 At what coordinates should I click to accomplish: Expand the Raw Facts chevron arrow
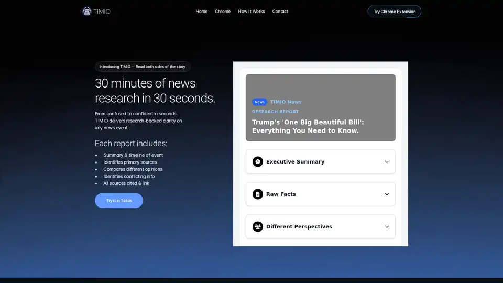(x=387, y=194)
